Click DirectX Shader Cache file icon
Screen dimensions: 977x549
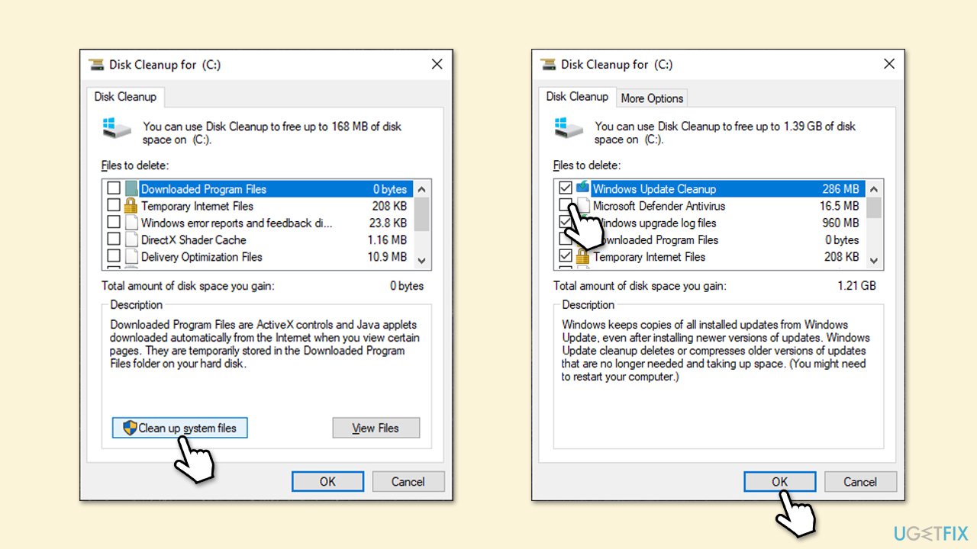pos(131,239)
